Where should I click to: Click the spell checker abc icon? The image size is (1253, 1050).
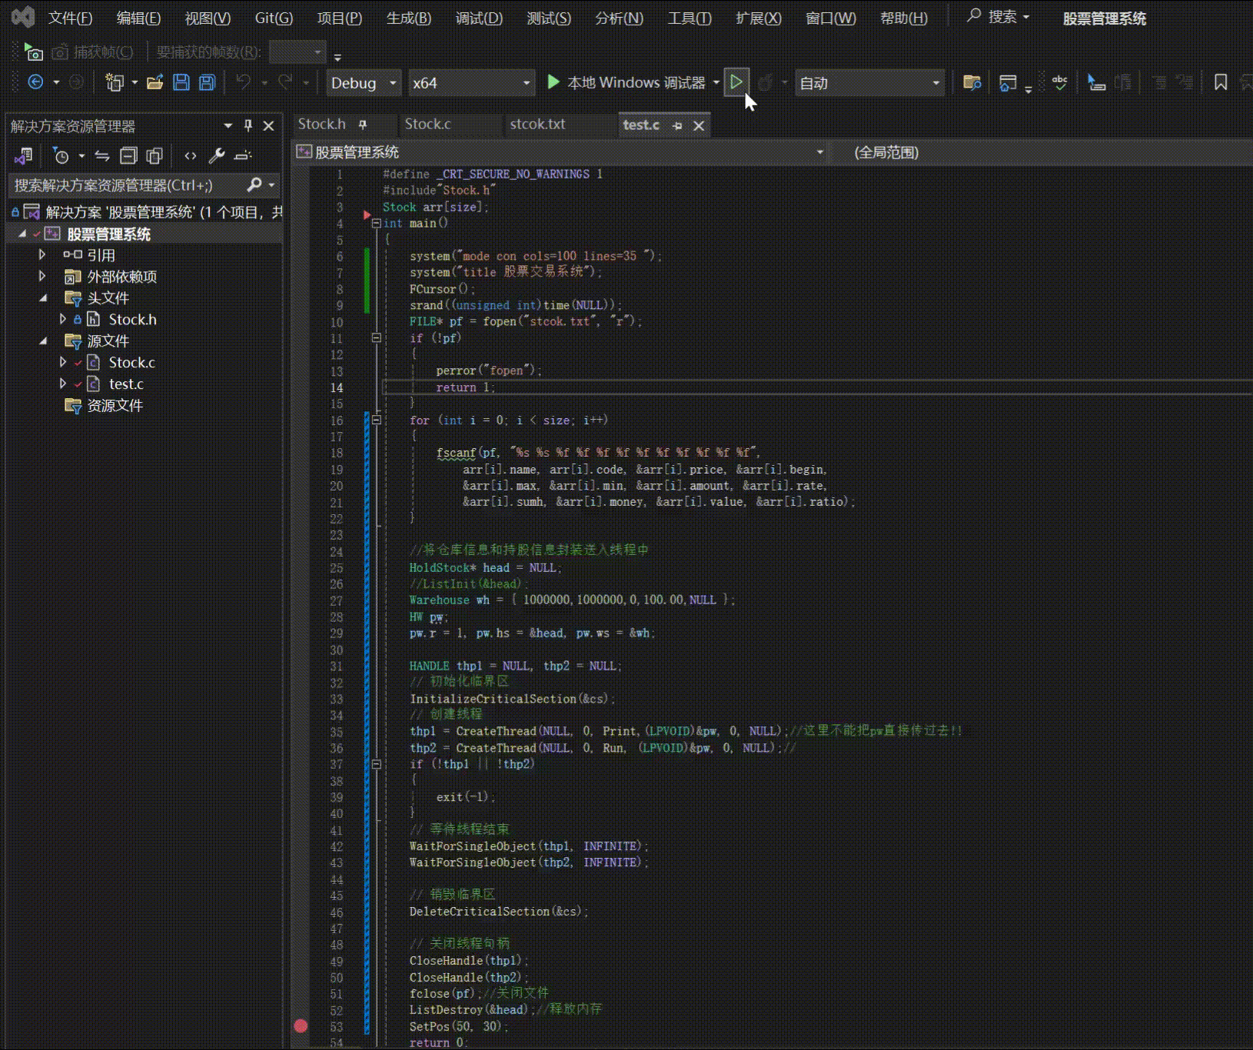pyautogui.click(x=1059, y=83)
